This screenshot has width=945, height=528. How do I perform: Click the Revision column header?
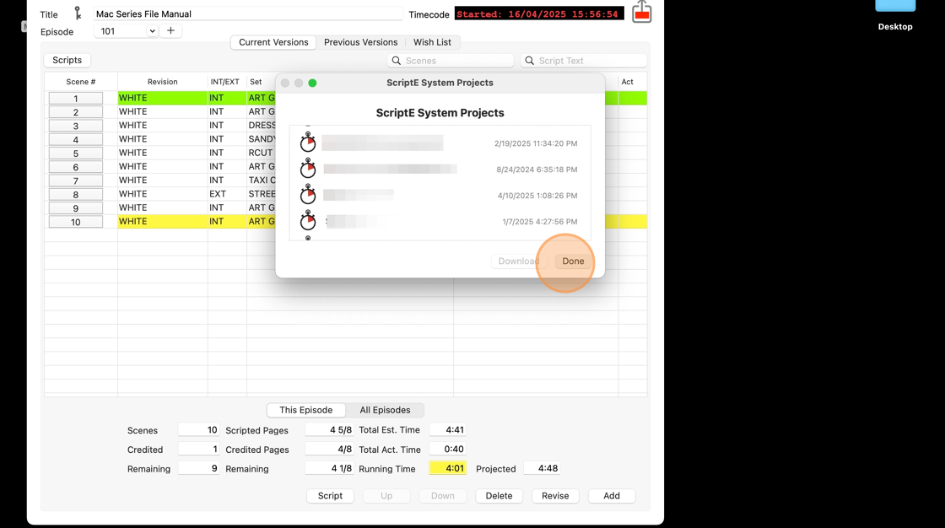[162, 81]
